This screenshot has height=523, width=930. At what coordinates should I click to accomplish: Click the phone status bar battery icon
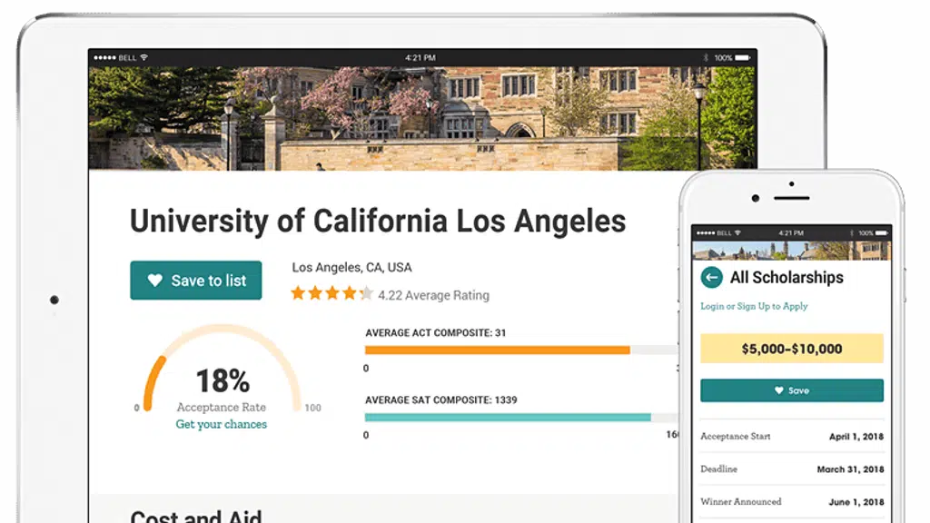881,233
